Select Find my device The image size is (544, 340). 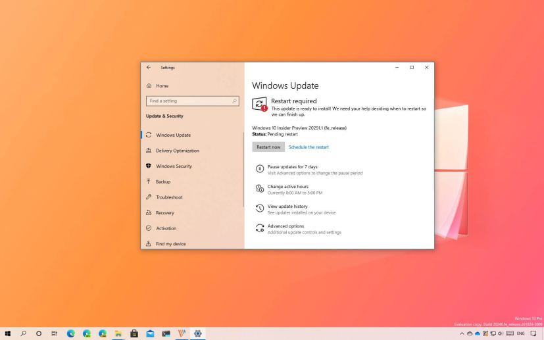(x=170, y=244)
